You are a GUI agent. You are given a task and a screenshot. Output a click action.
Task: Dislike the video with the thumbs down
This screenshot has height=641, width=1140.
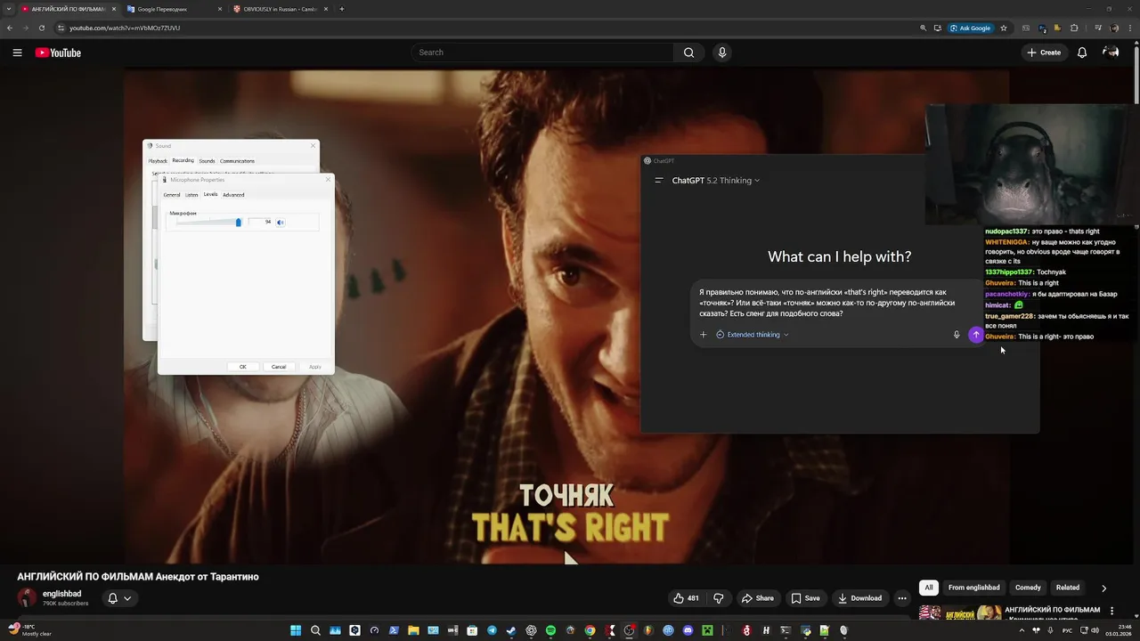click(x=719, y=598)
